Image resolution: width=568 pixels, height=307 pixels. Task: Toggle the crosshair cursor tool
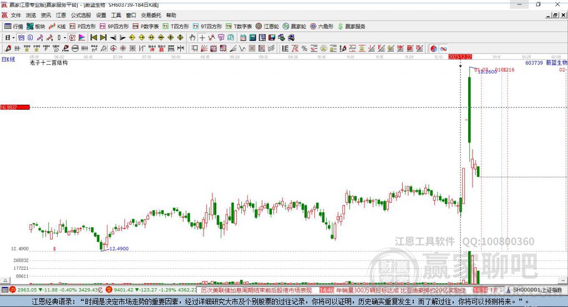(x=202, y=38)
